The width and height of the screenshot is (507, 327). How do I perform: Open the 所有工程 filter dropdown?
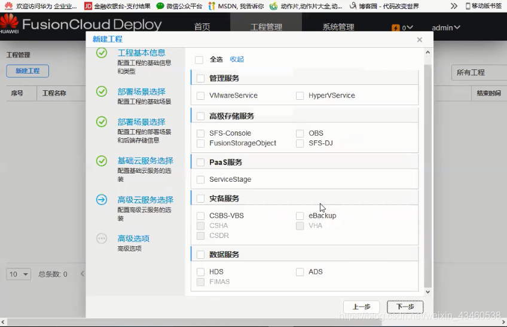(479, 72)
